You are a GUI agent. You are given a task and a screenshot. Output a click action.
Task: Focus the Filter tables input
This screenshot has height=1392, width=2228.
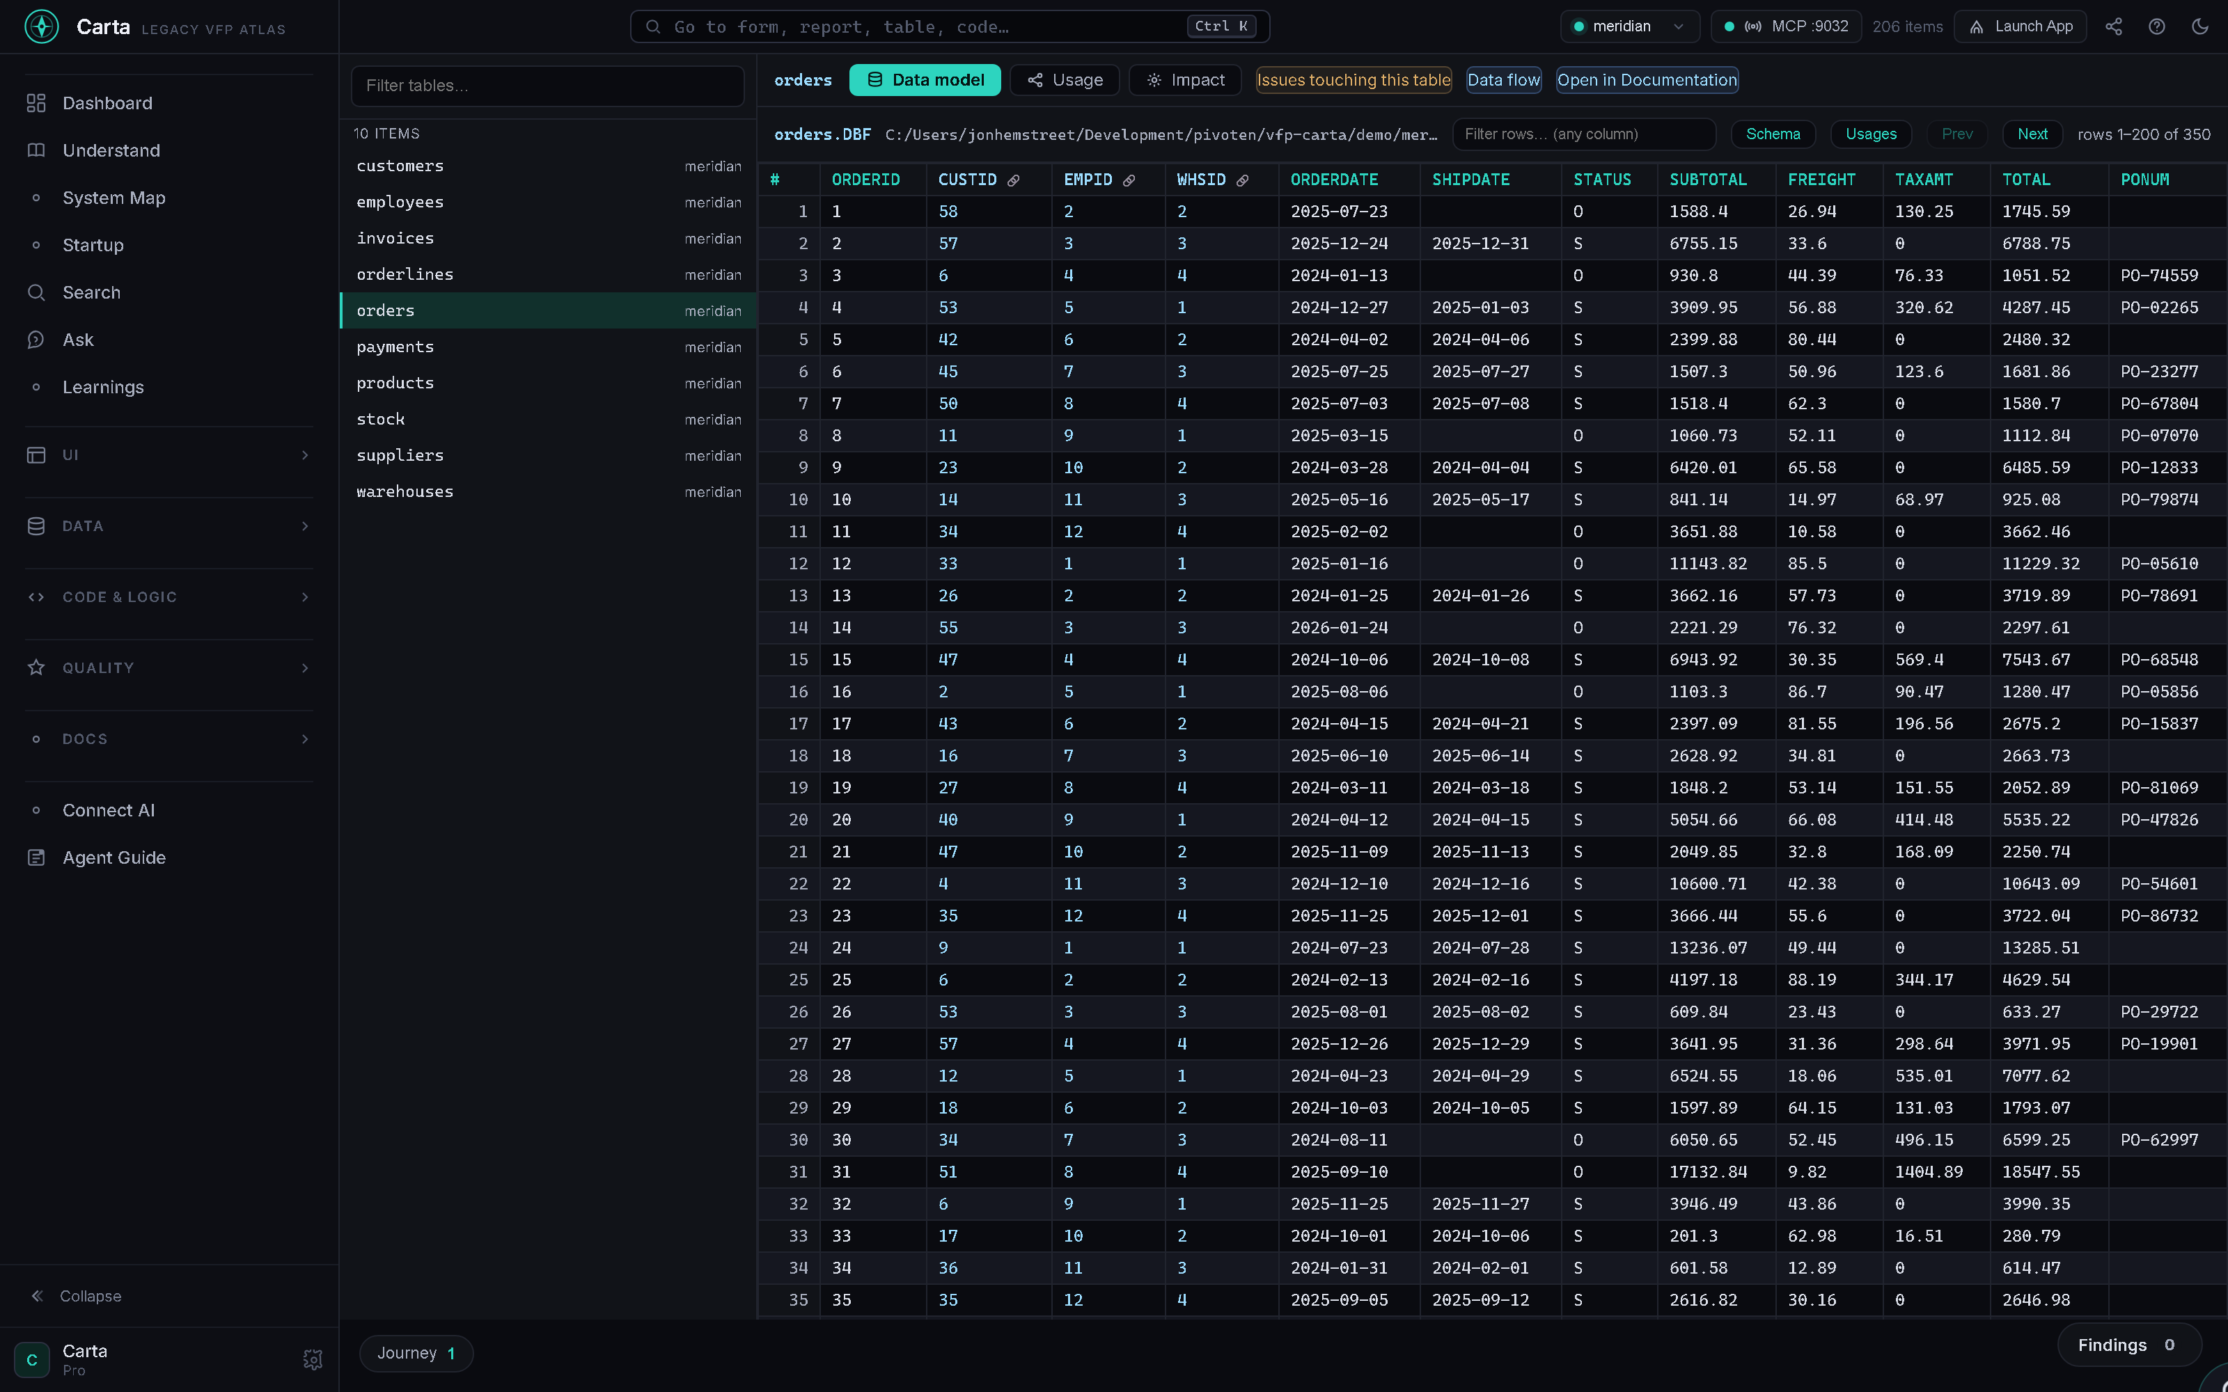[547, 86]
